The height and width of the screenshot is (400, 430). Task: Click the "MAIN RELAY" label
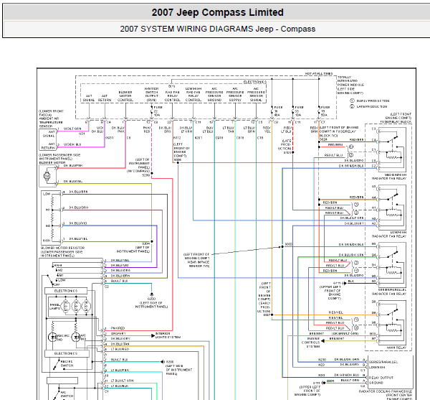(396, 348)
